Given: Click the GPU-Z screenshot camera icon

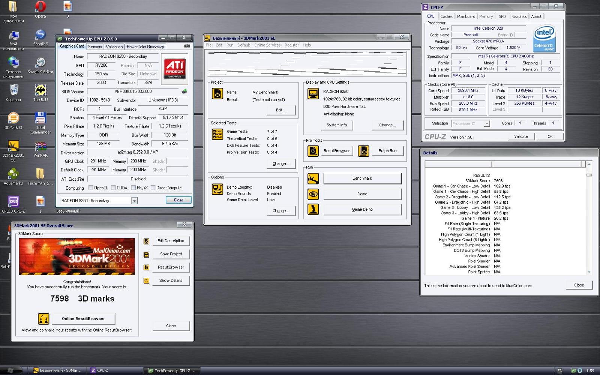Looking at the screenshot, I should click(187, 46).
